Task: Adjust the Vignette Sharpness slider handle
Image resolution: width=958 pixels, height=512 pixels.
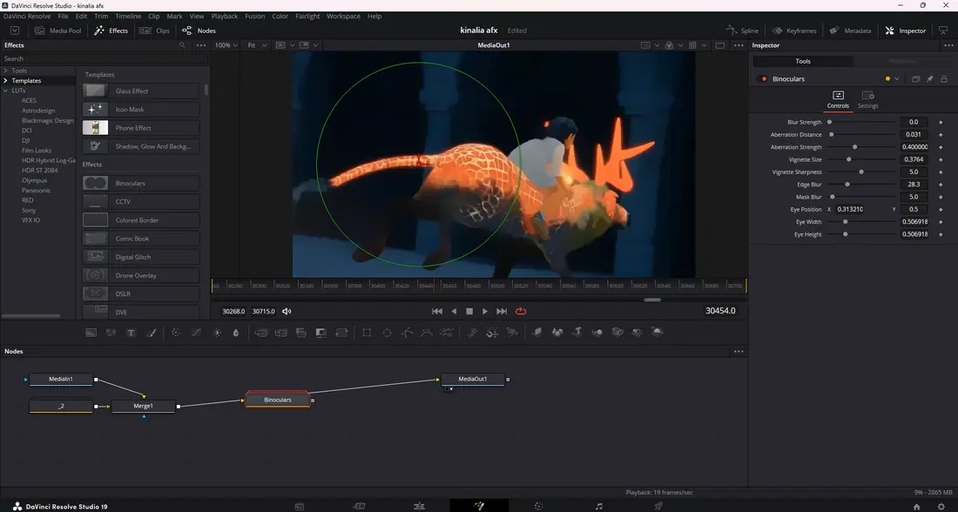Action: tap(861, 172)
